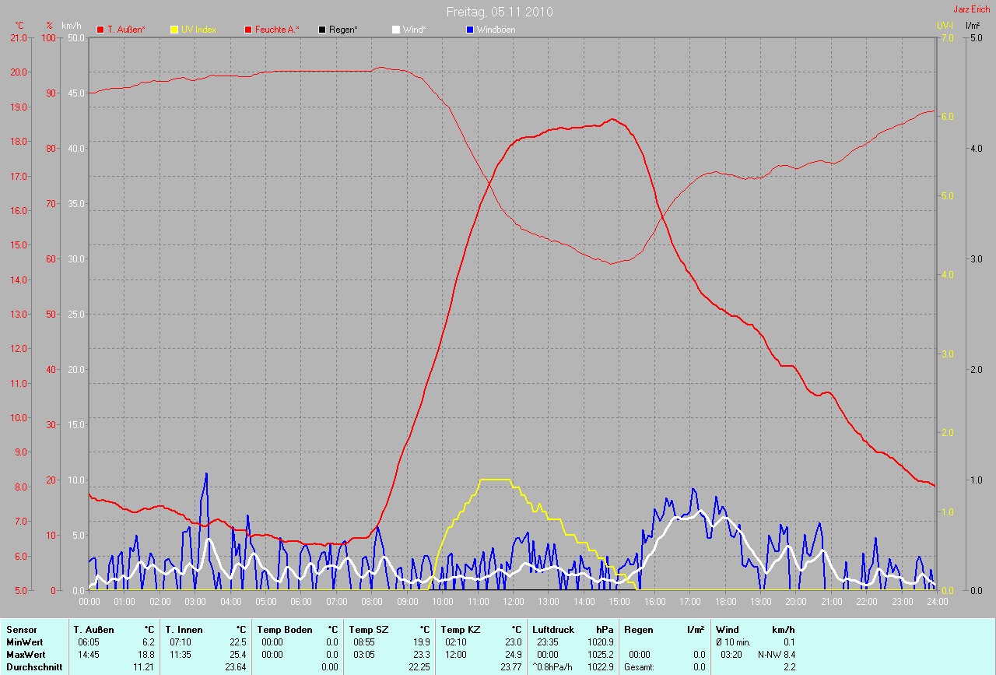
Task: Click the 'UV-I' axis unit label
Action: click(x=945, y=26)
